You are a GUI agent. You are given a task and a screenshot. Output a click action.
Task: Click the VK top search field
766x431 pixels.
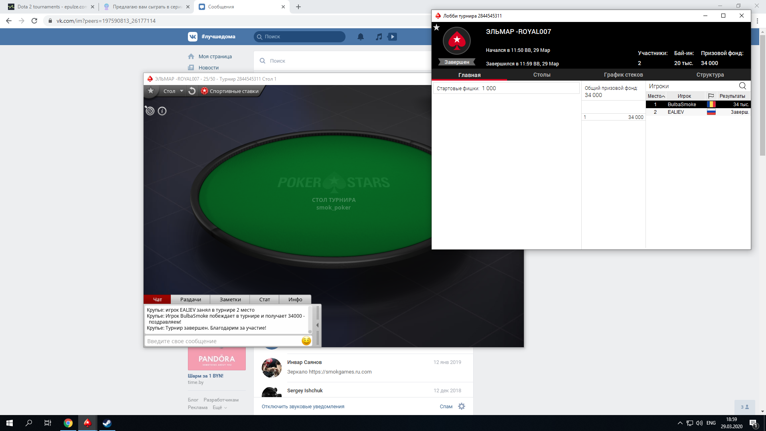click(x=300, y=37)
